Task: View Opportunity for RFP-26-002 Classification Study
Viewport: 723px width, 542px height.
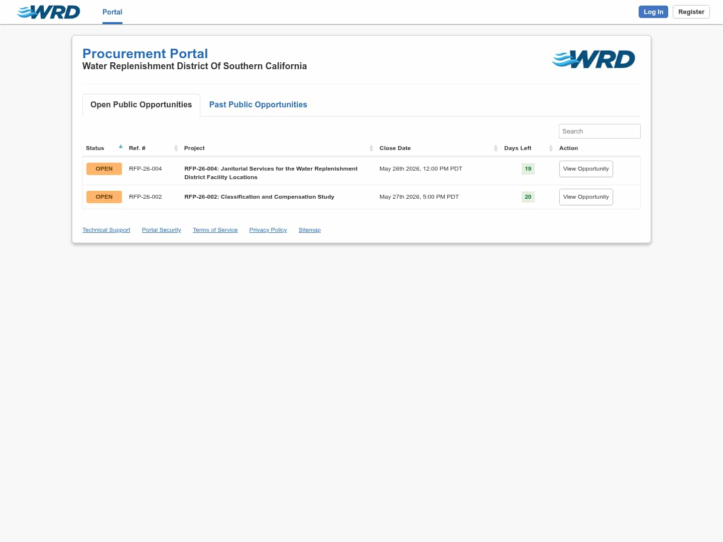Action: [586, 197]
